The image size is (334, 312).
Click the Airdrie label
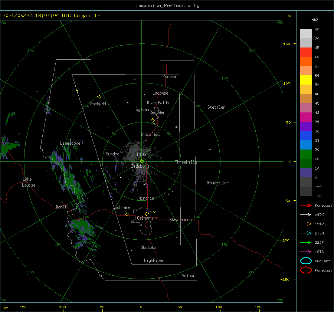[146, 198]
